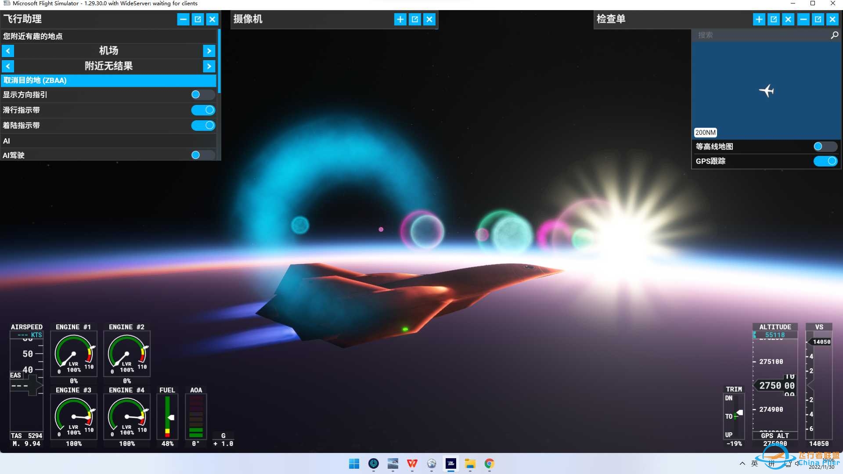Click the minus icon on the 飞行助理 panel
This screenshot has width=843, height=474.
[183, 19]
